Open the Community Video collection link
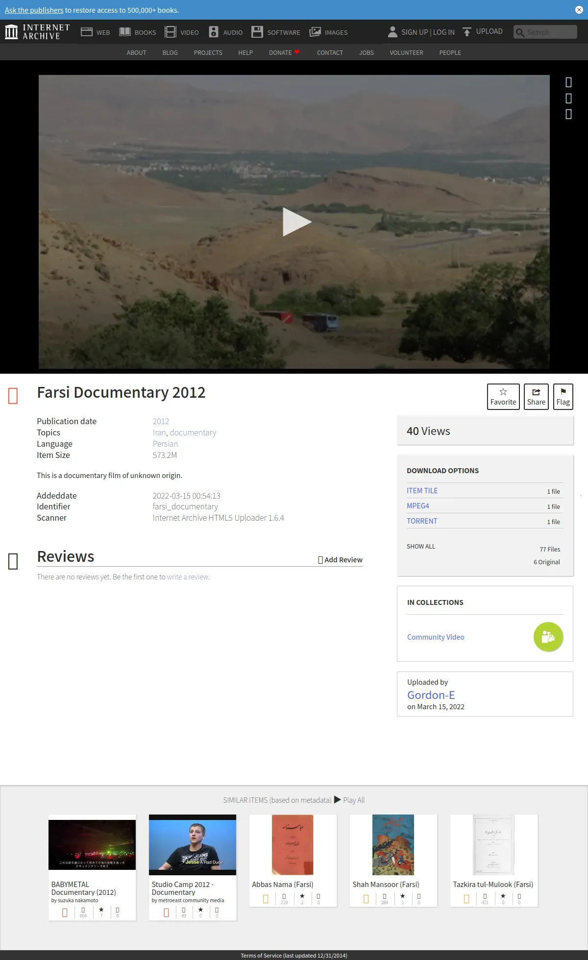The width and height of the screenshot is (588, 960). (436, 637)
